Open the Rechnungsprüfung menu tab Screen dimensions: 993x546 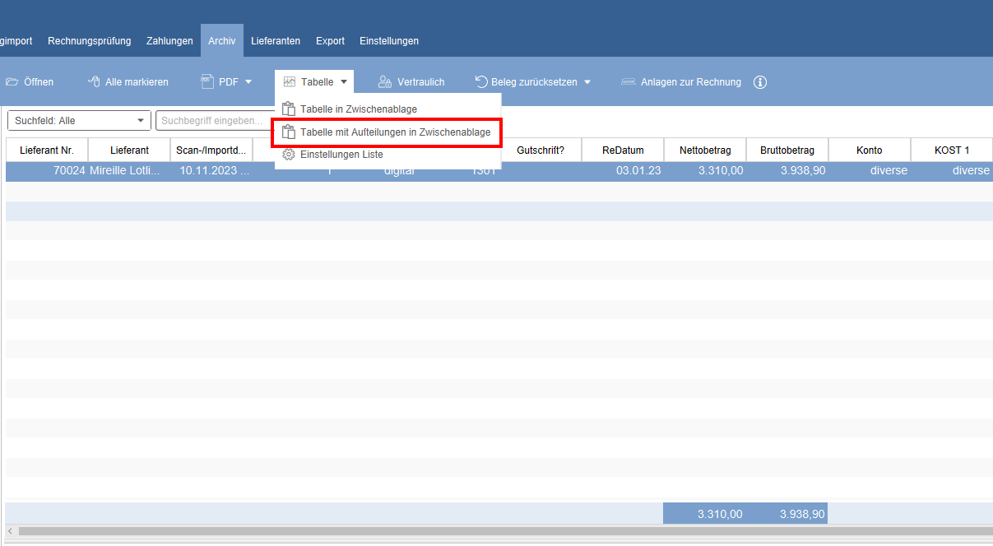click(x=89, y=40)
